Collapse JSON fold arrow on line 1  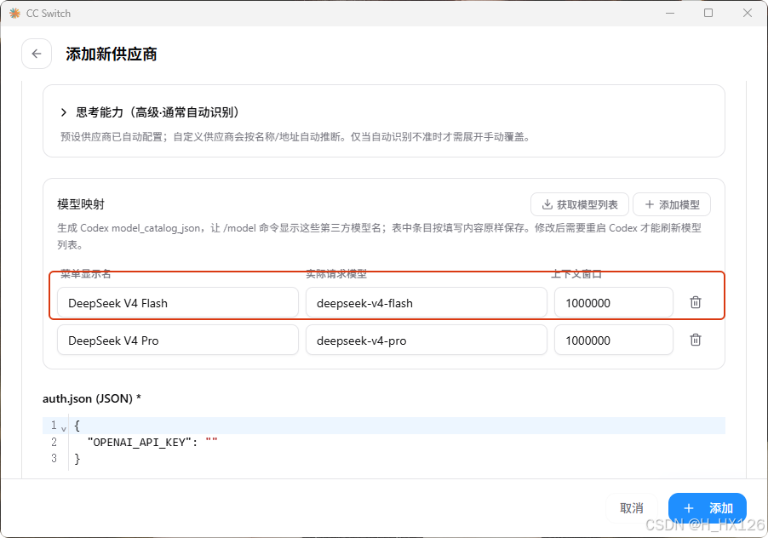[64, 428]
